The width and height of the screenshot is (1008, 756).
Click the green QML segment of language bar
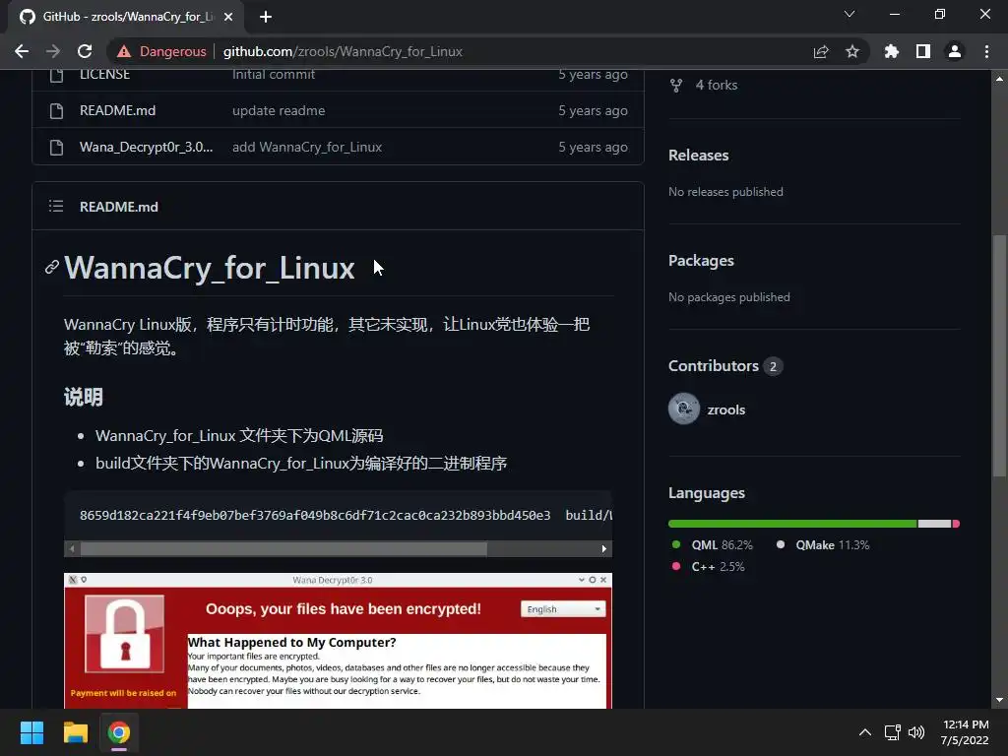[x=792, y=524]
